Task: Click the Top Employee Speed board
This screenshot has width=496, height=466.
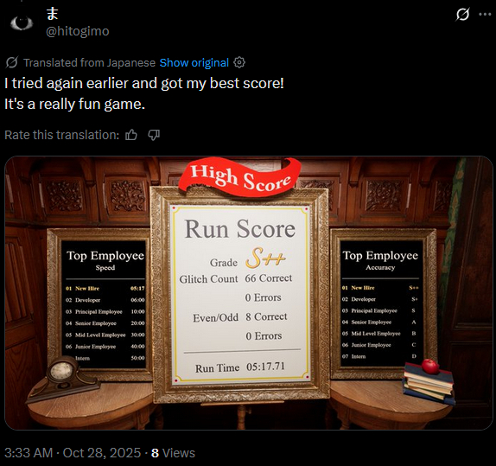Action: [x=104, y=303]
